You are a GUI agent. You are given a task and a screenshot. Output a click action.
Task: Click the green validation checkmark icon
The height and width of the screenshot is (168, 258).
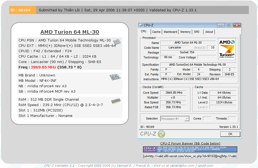coord(161,134)
